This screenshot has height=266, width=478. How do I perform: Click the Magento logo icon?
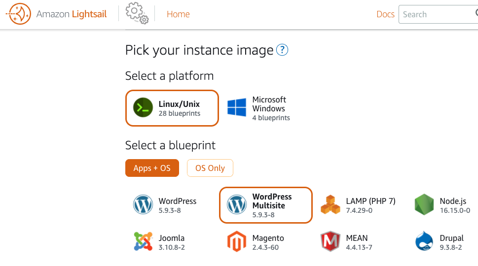coord(237,241)
